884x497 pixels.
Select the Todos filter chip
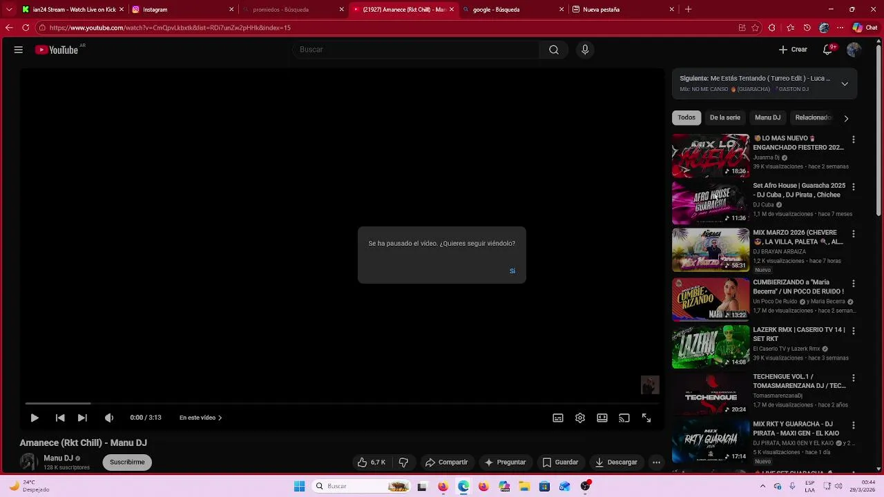[686, 118]
